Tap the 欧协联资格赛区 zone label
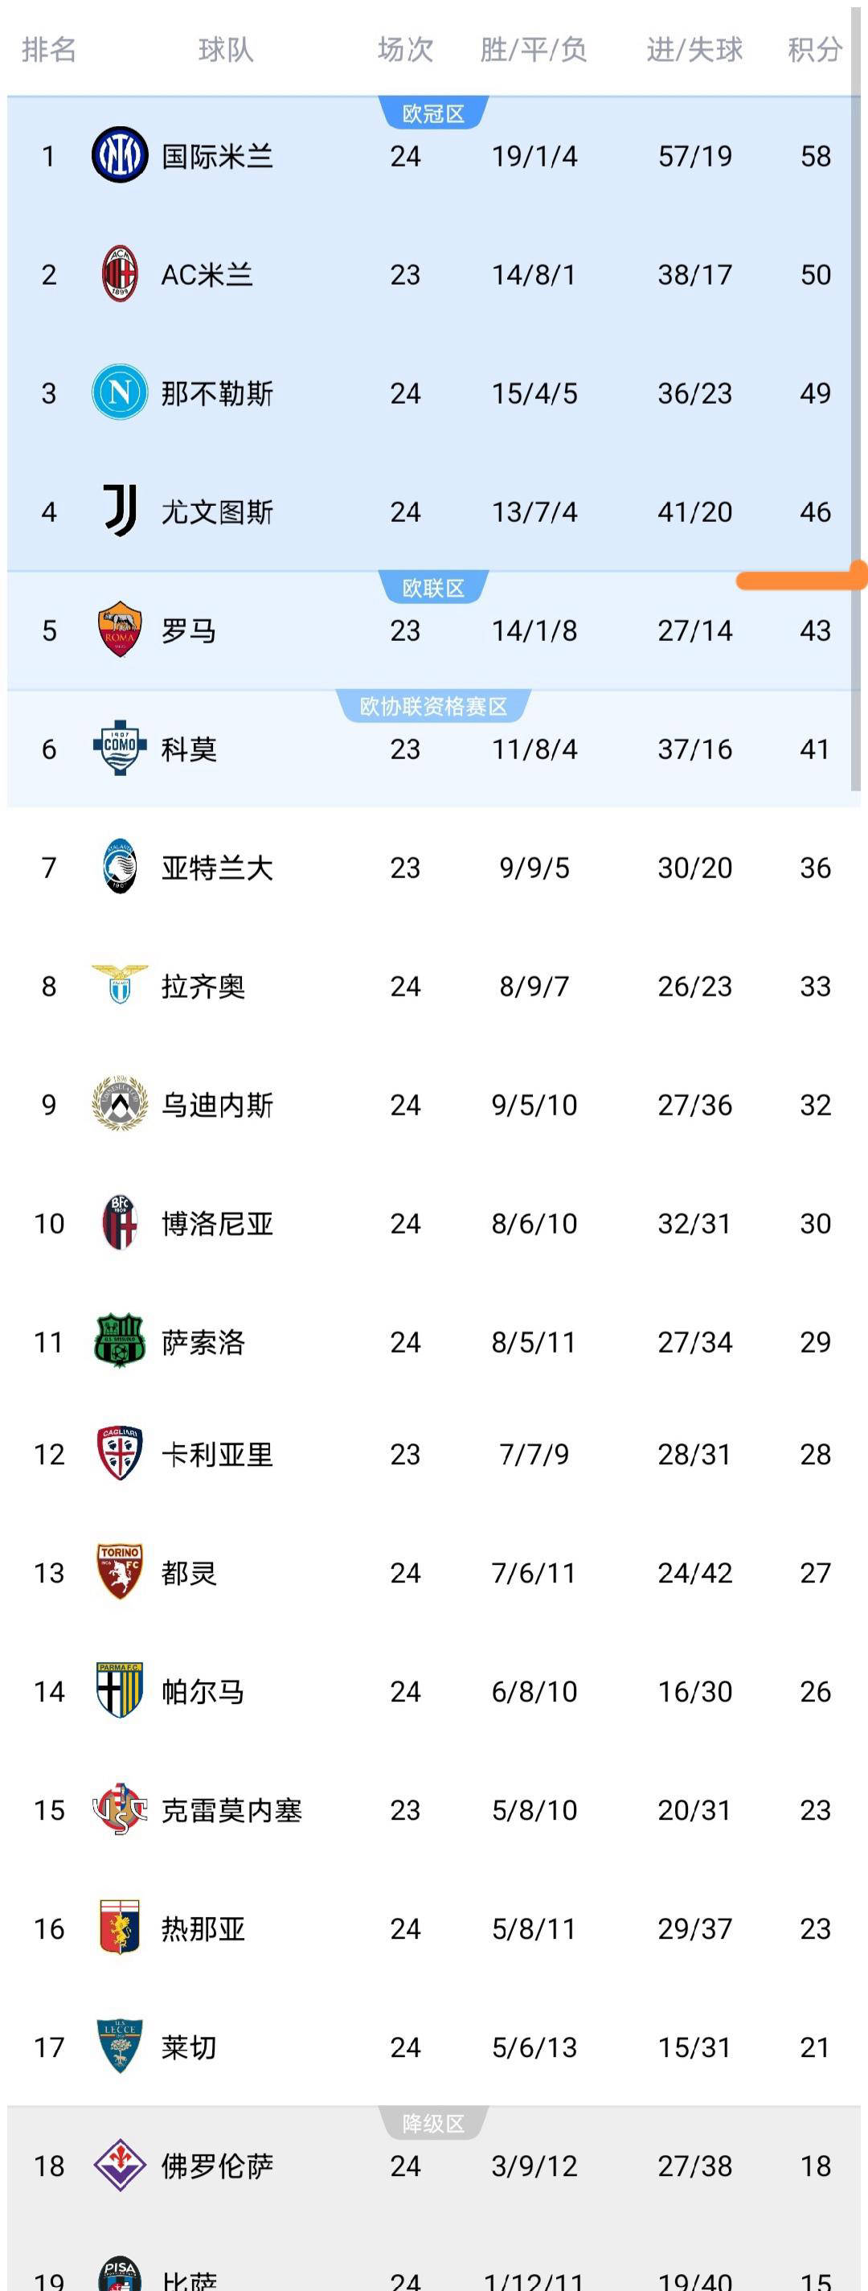The height and width of the screenshot is (2291, 868). (433, 706)
